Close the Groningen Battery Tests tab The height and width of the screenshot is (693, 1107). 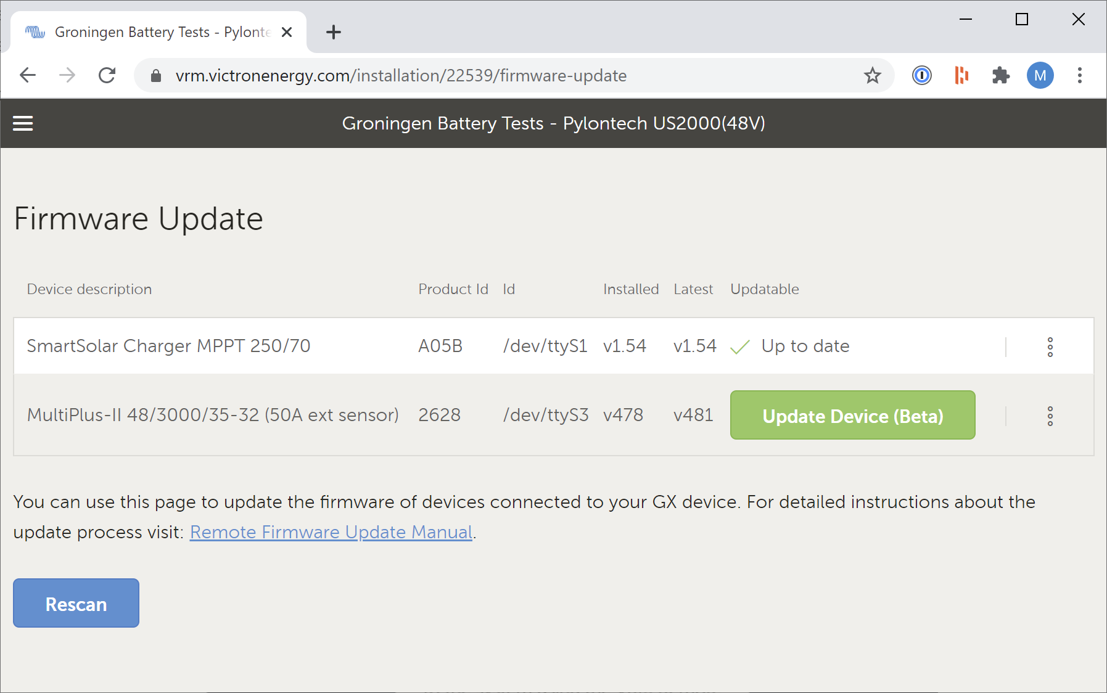287,32
